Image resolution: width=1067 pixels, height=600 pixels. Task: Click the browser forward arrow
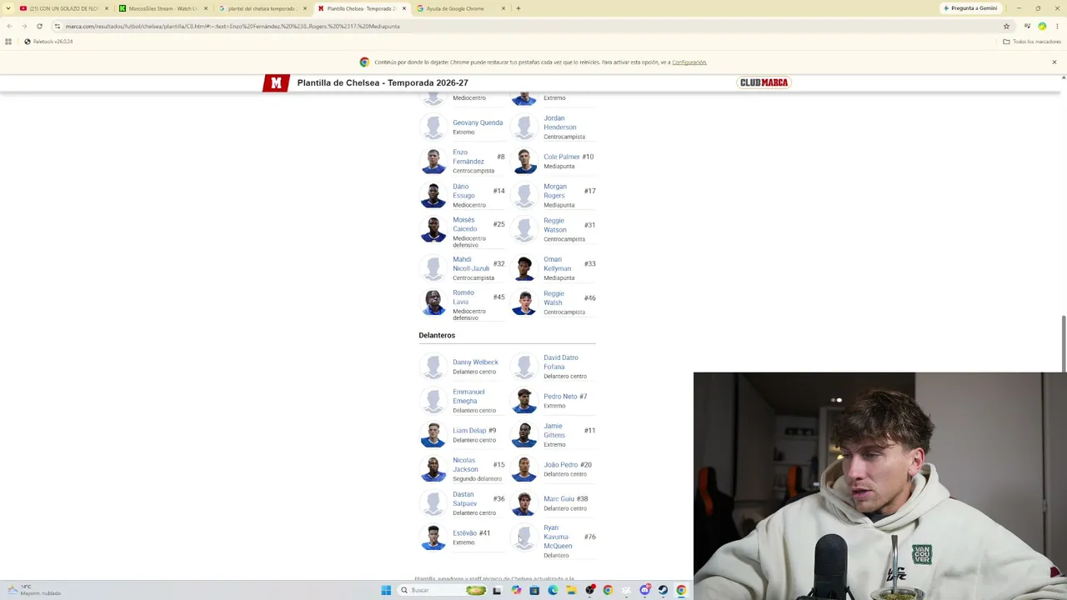[x=24, y=26]
